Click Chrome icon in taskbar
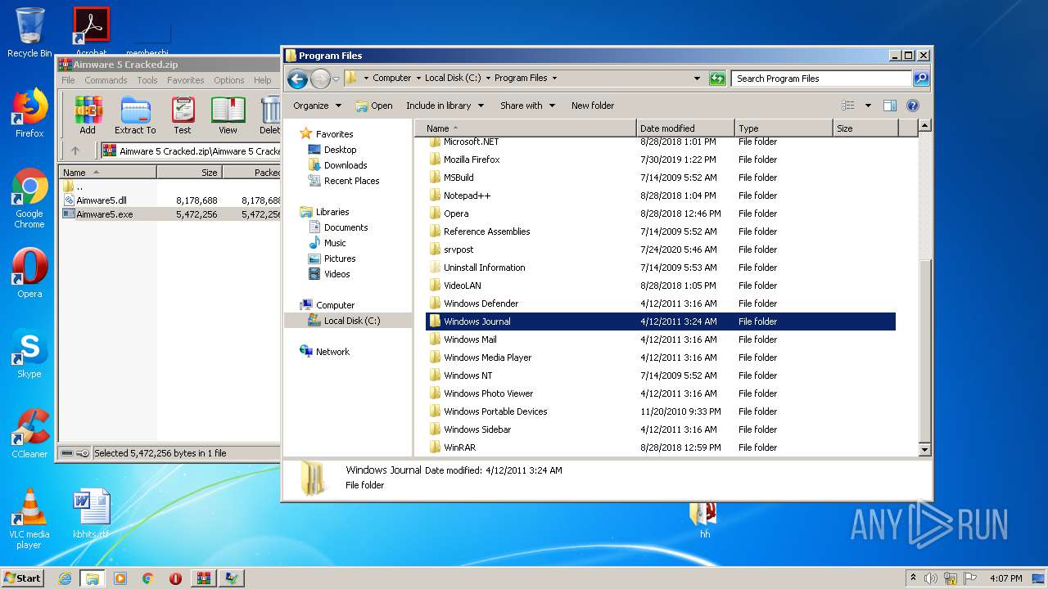 [x=148, y=578]
